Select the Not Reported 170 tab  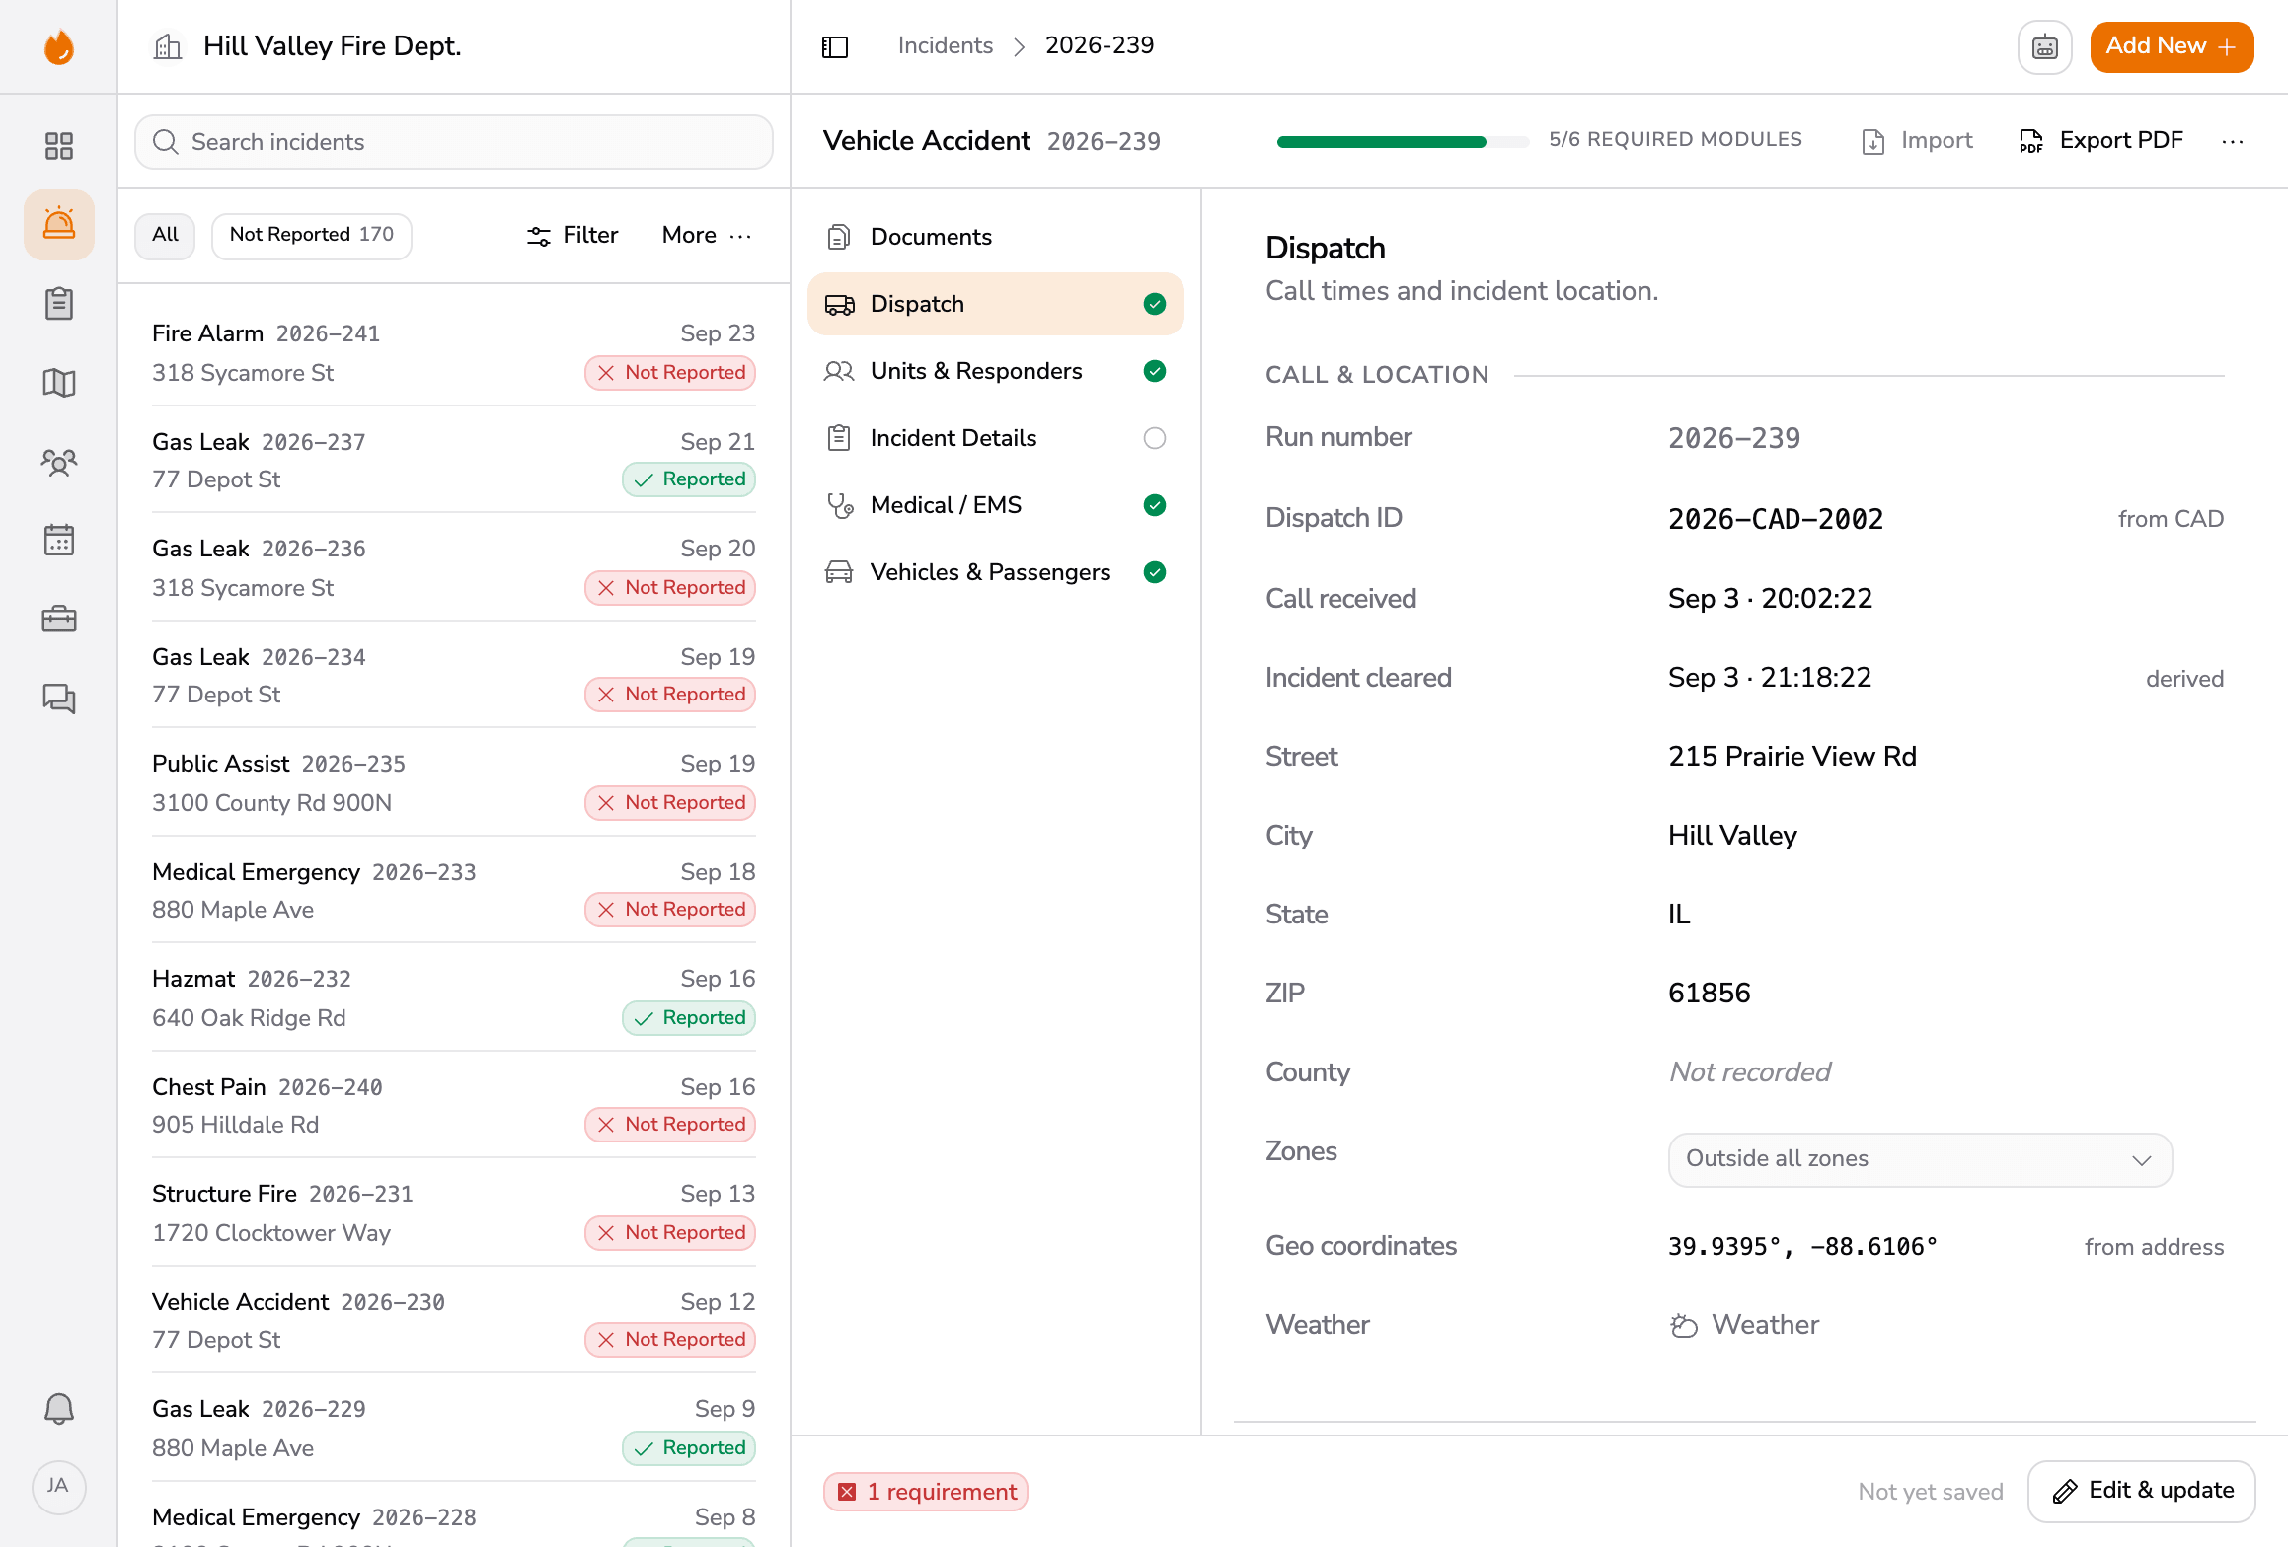pos(312,236)
